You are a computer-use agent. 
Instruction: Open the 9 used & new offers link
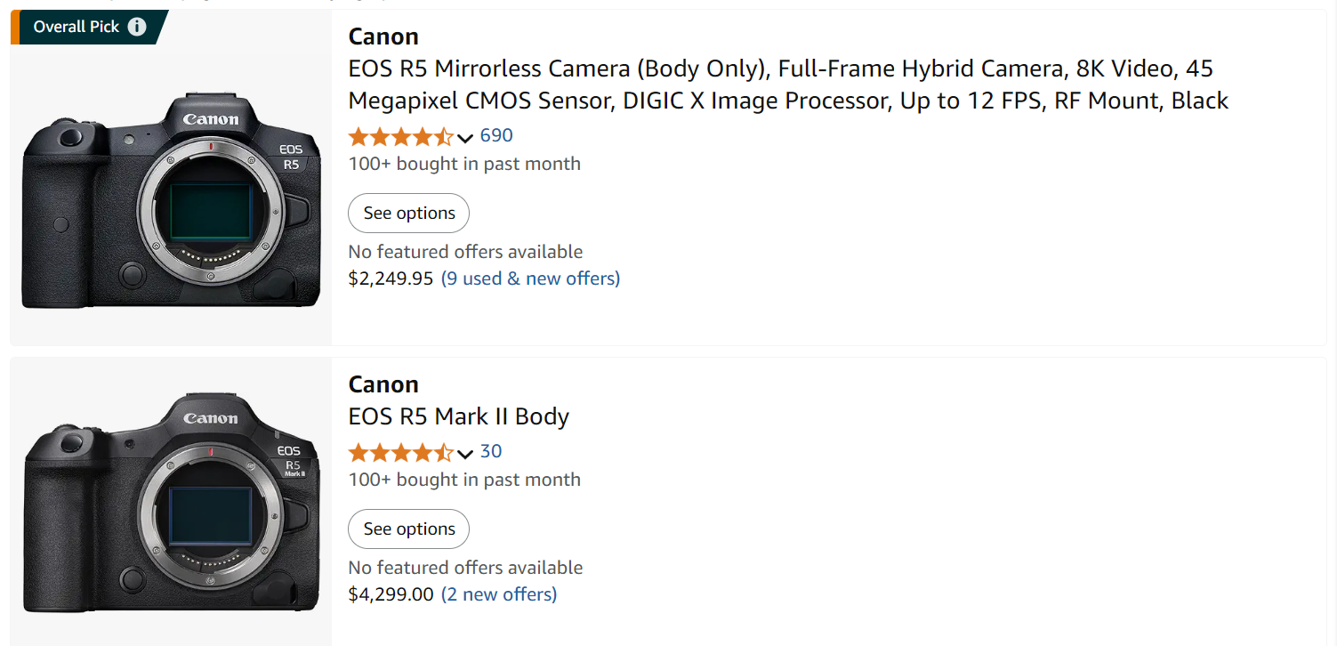(x=531, y=279)
